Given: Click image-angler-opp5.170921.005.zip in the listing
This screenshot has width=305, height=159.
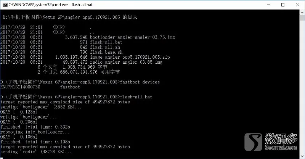Looking at the screenshot, I should point(130,57).
